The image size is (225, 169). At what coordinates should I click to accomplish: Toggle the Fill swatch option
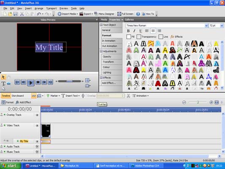pos(129,37)
